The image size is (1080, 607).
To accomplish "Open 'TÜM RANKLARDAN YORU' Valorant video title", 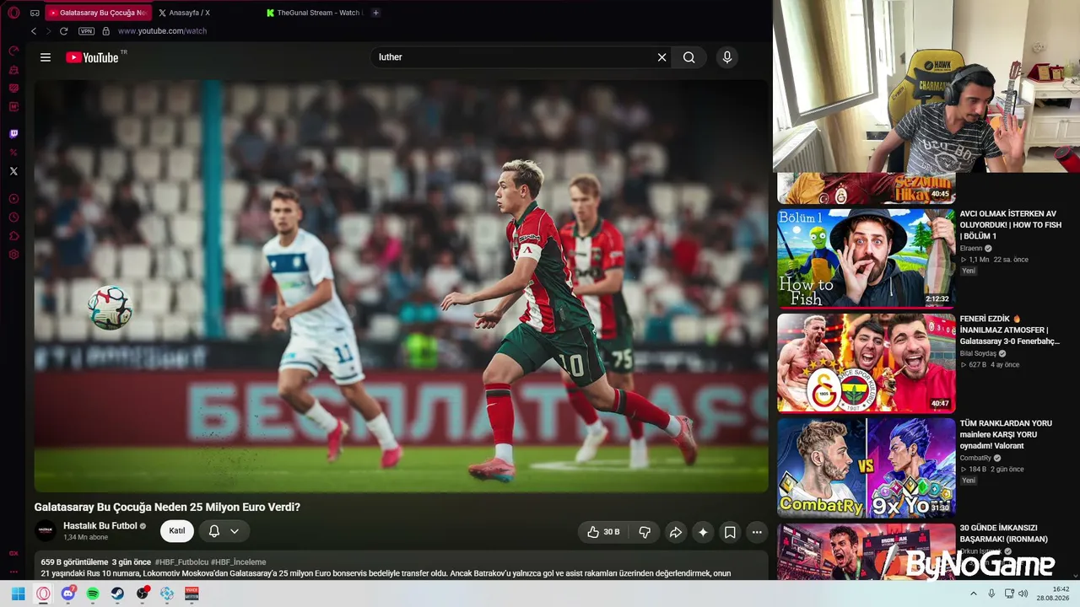I will point(1006,434).
